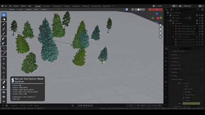
Task: Open the material tab at bottom of Properties tabs
Action: pos(166,104)
